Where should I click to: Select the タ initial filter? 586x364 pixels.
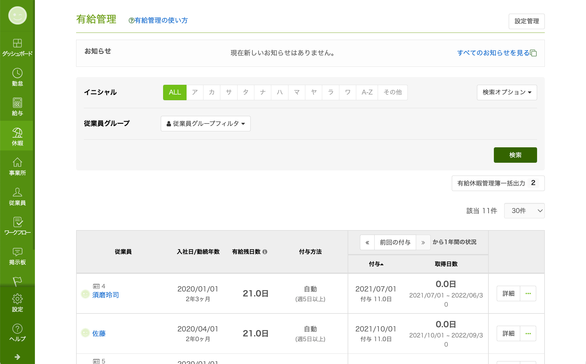click(246, 92)
